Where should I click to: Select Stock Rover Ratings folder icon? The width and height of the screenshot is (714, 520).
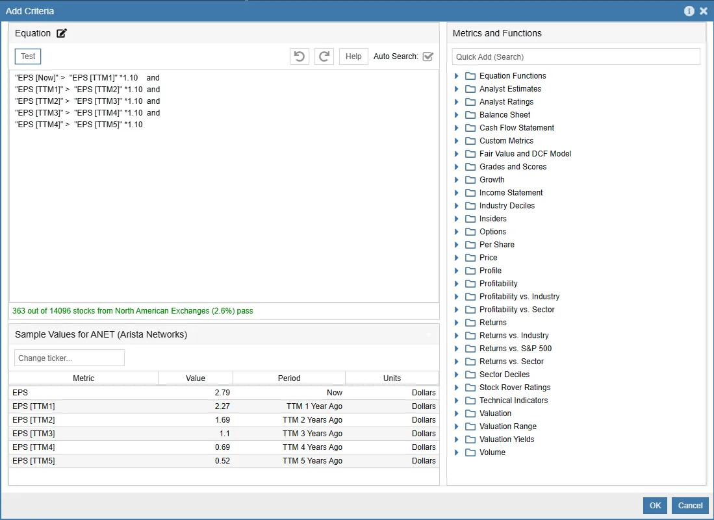point(470,388)
